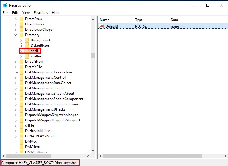Click the DMClient folder icon
The image size is (228, 166).
[21, 147]
